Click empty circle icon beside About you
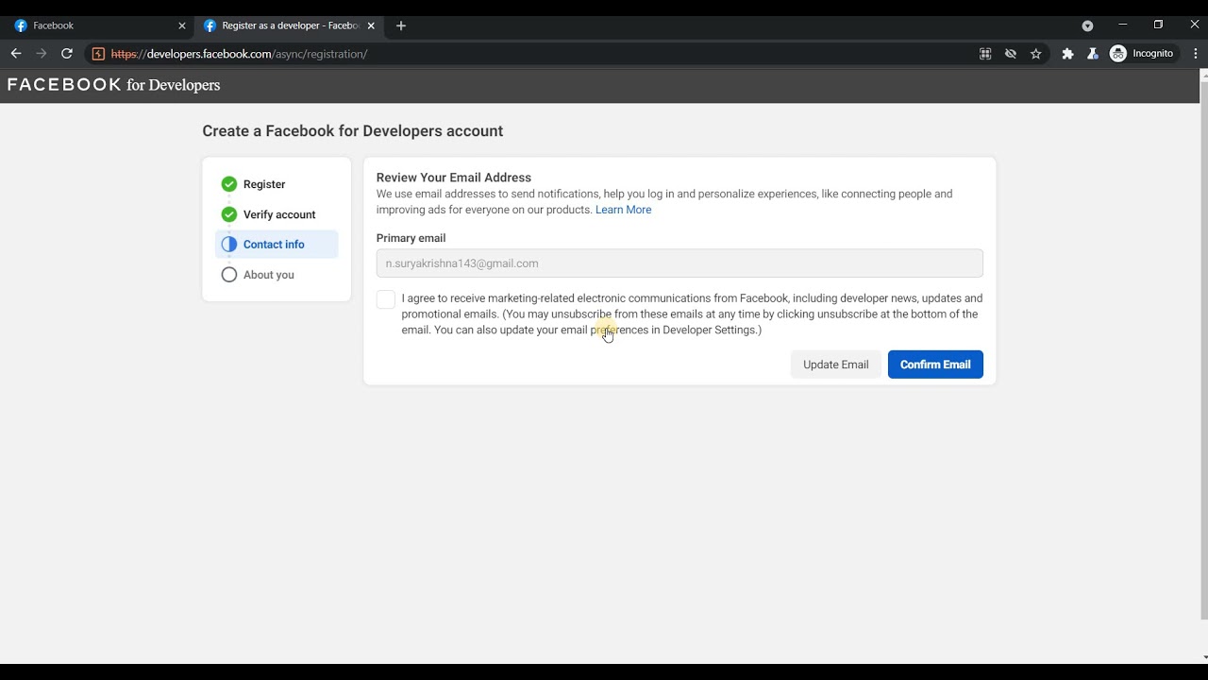The height and width of the screenshot is (680, 1208). point(228,275)
